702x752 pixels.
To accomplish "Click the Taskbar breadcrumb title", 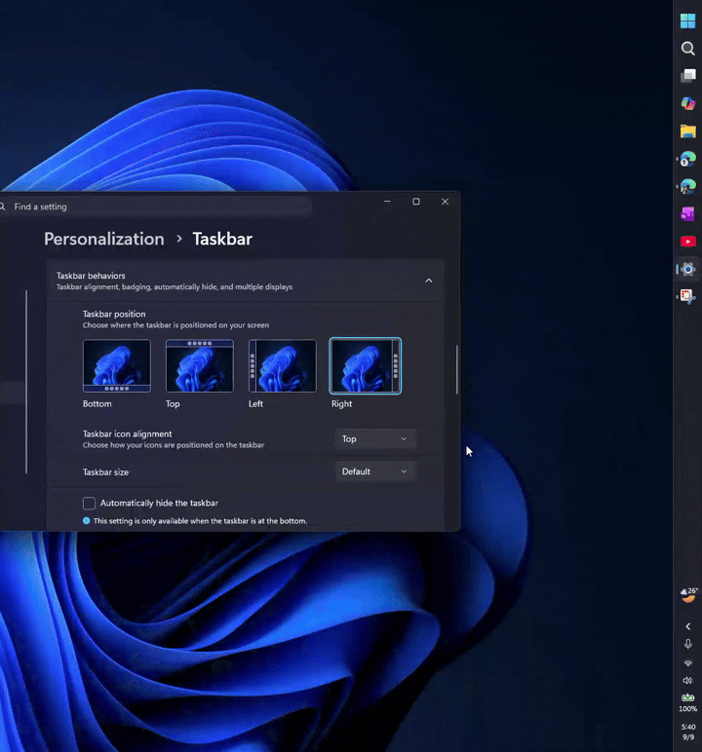I will click(x=222, y=239).
